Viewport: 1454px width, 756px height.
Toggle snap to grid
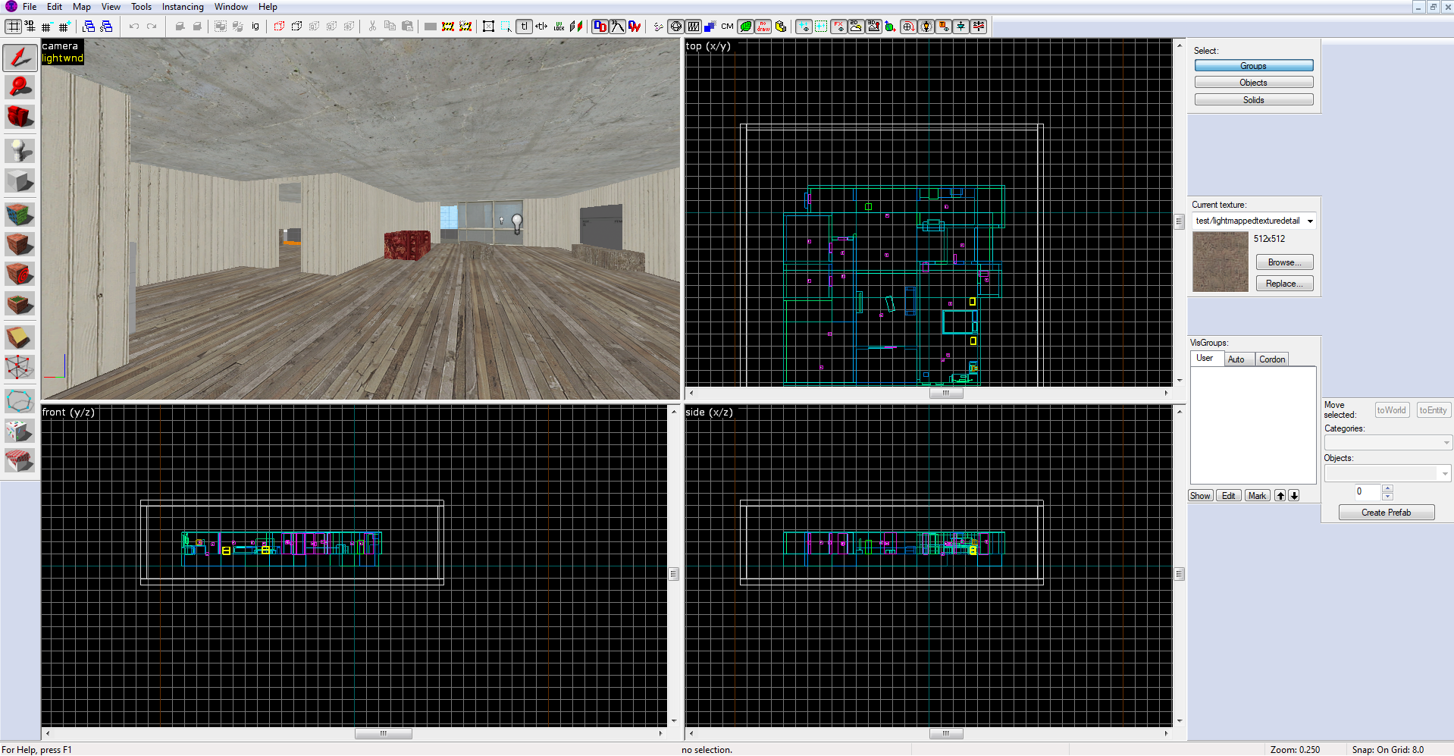(x=13, y=26)
